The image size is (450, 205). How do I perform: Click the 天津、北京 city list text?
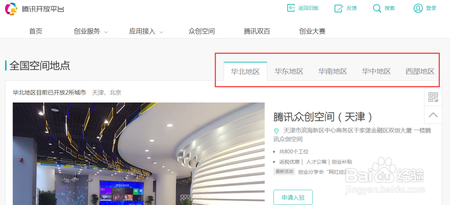(107, 93)
